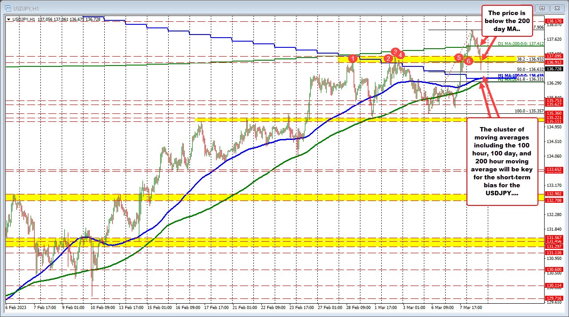
Task: Select the 131.116 red price label
Action: pos(553,252)
